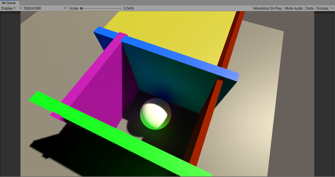Click the 0.545 scale value field
Image resolution: width=335 pixels, height=177 pixels.
tap(128, 8)
